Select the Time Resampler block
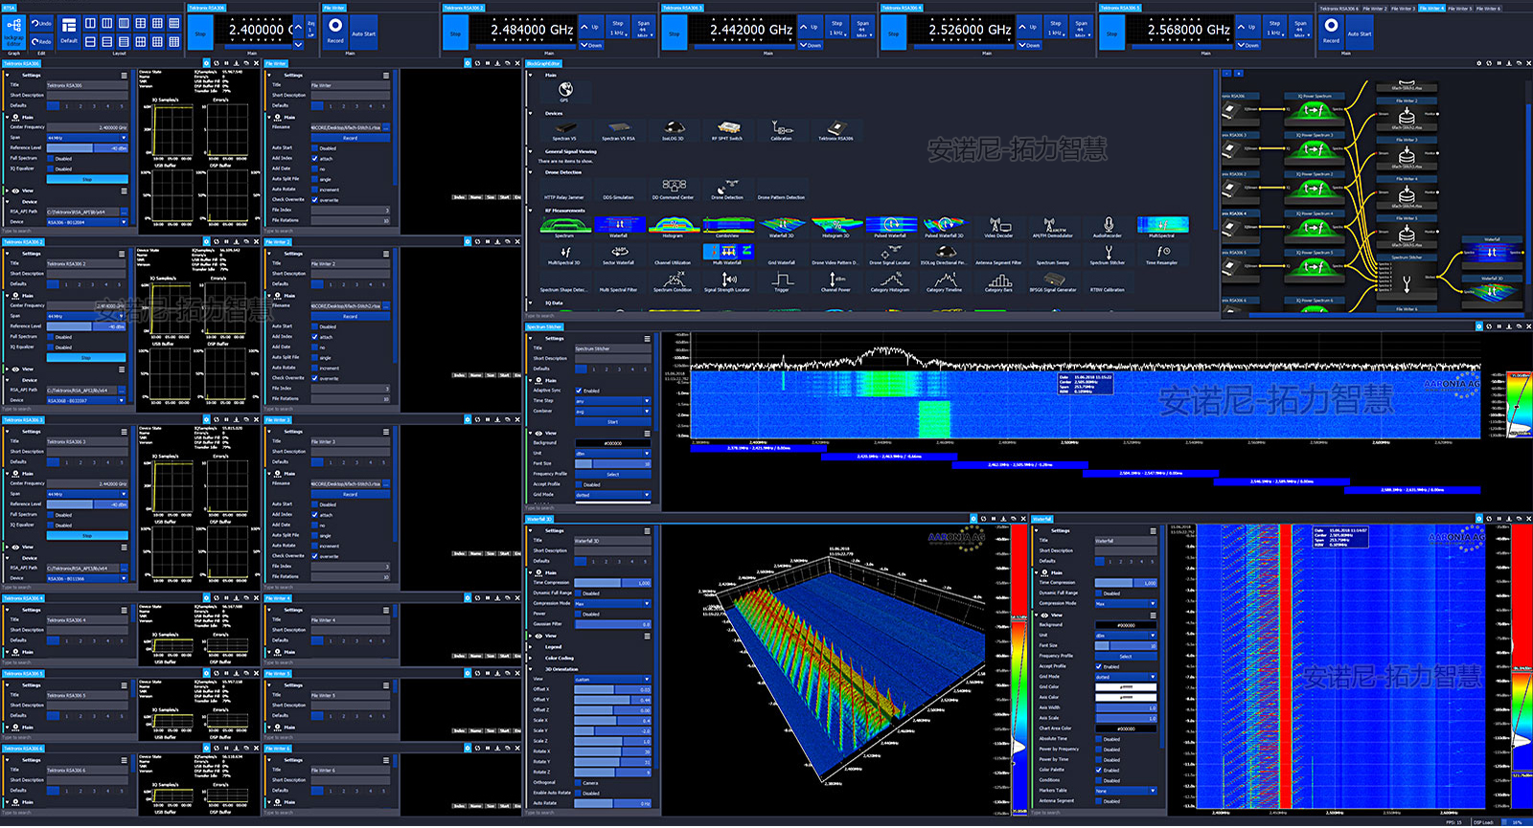 tap(1162, 255)
